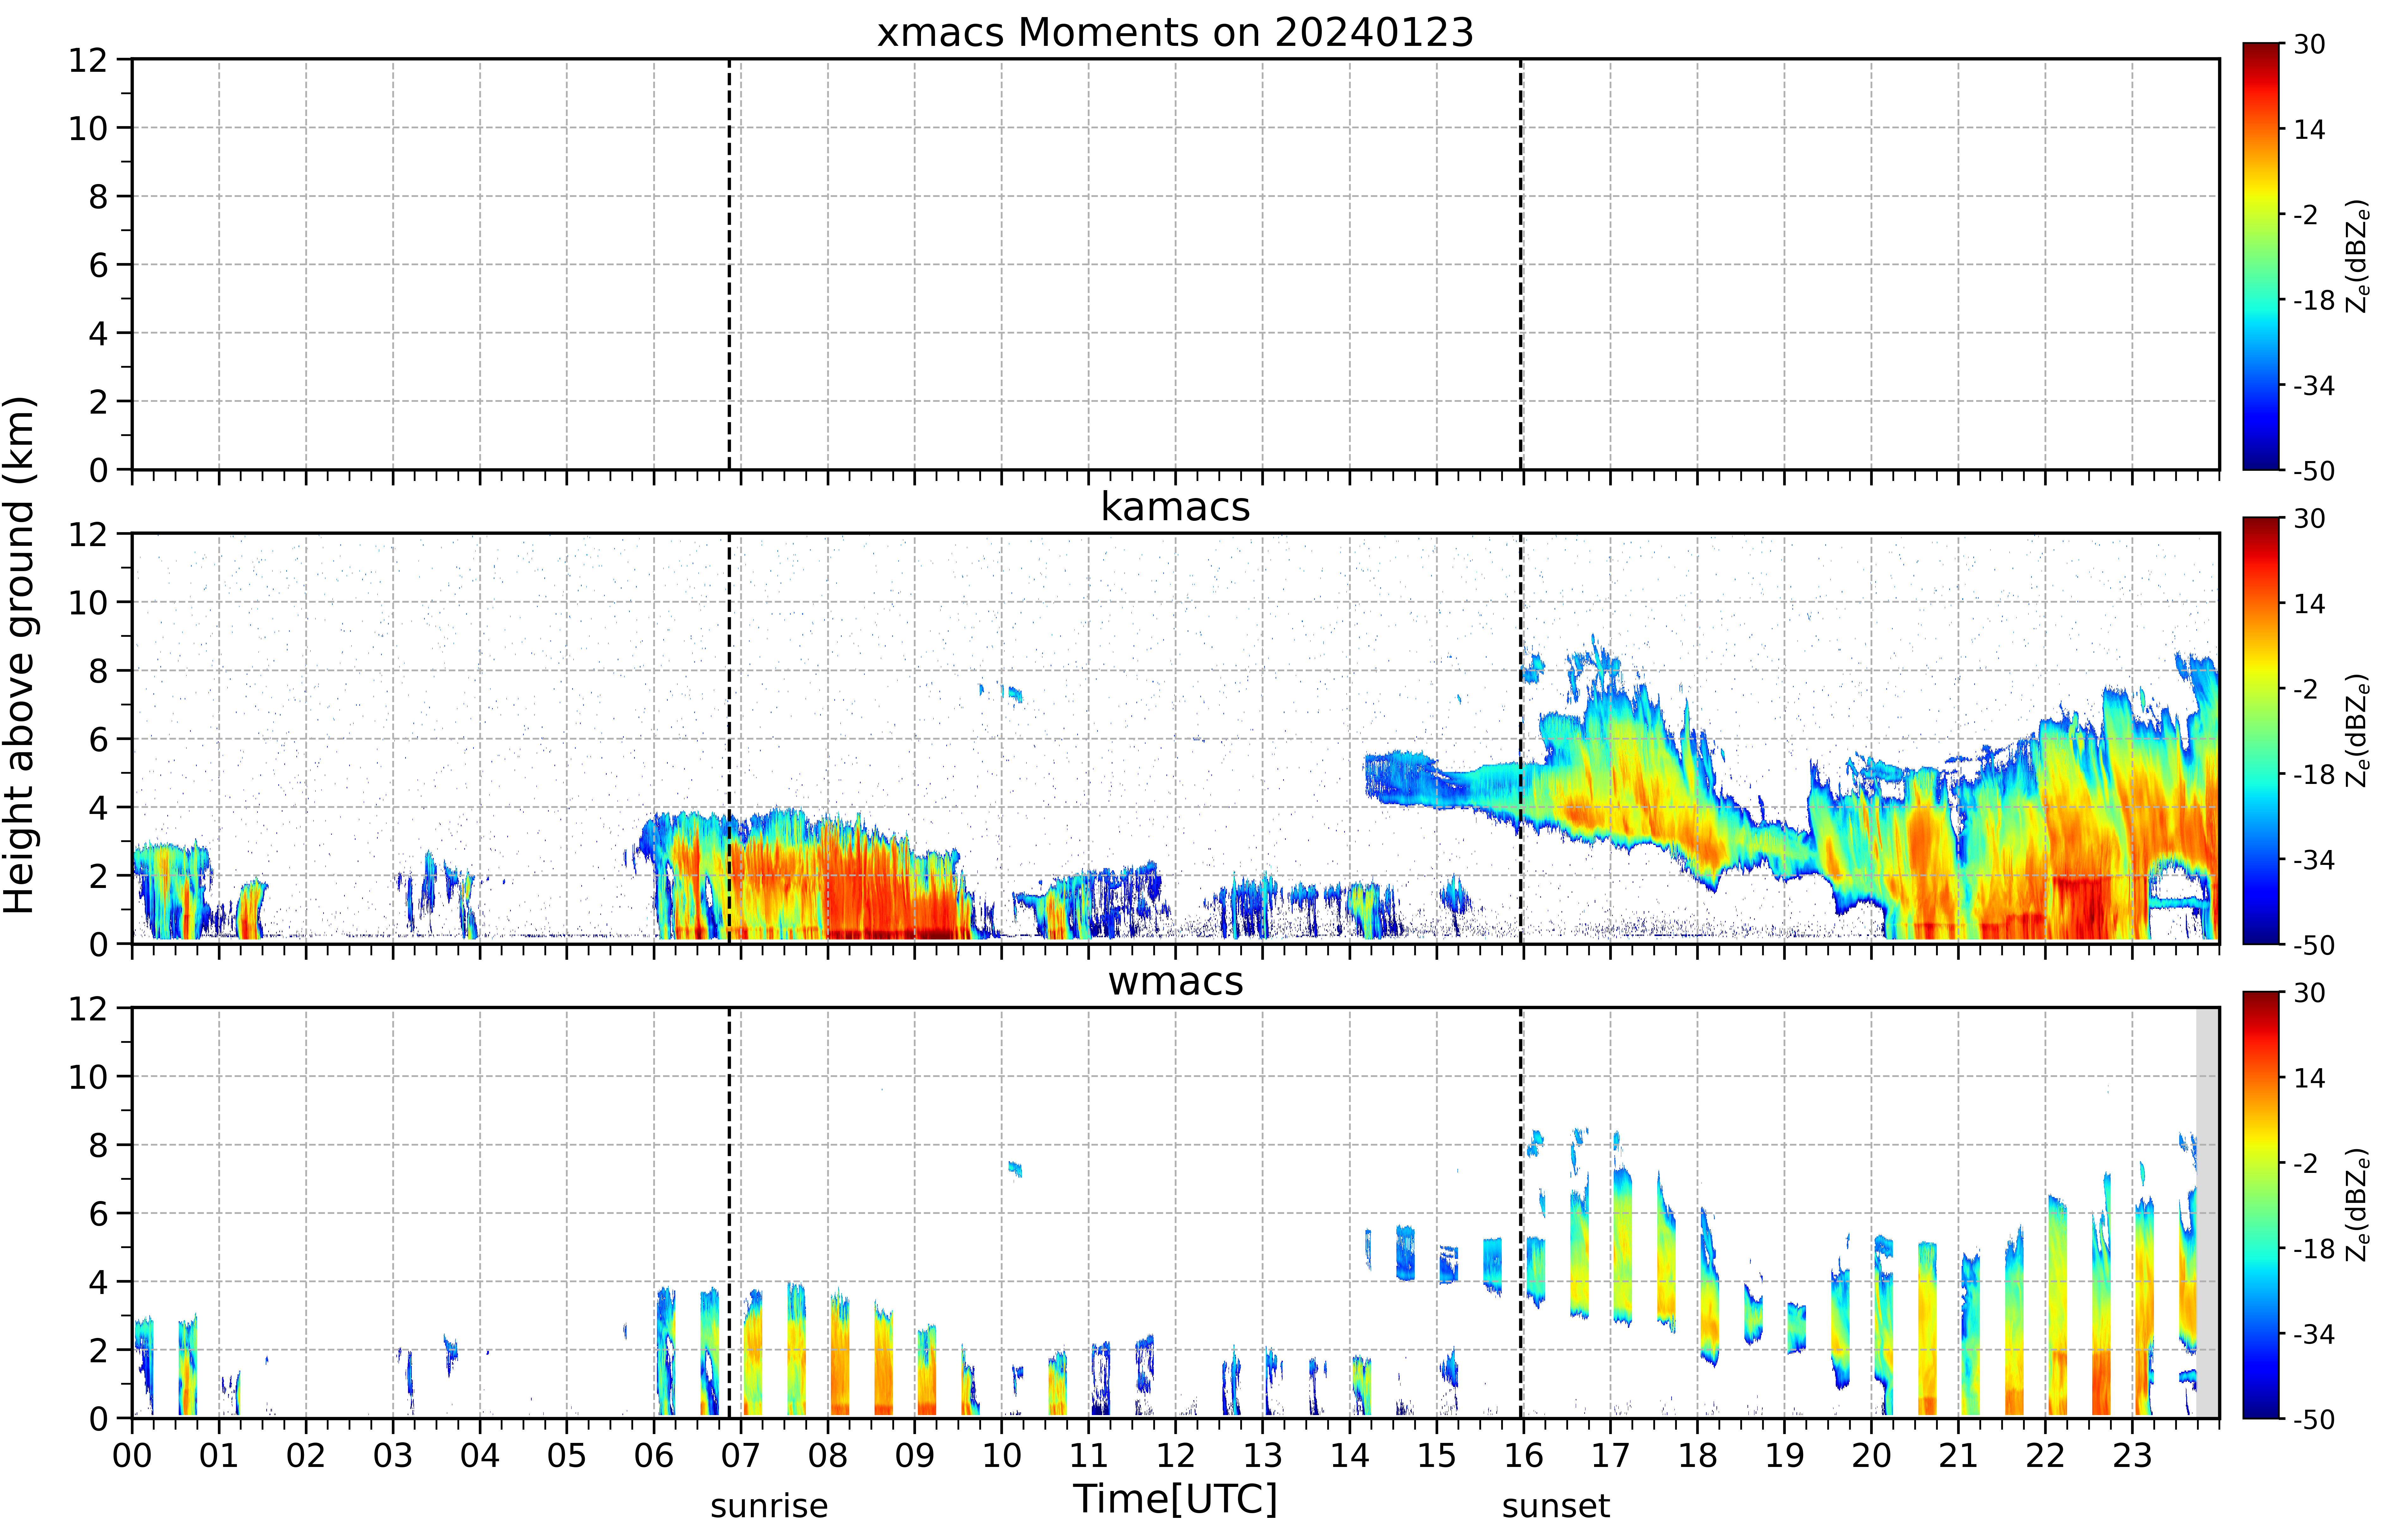This screenshot has width=2387, height=1540.
Task: Click the "Time[UTC]" x-axis label
Action: tap(1175, 1499)
